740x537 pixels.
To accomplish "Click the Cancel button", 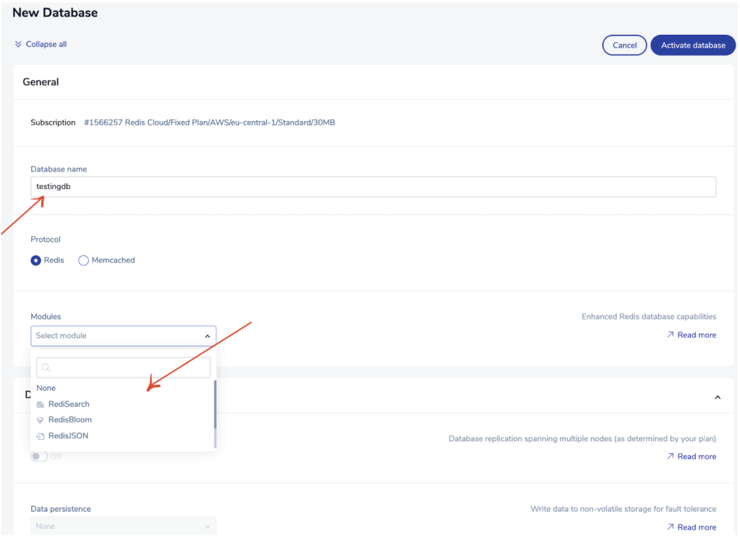I will 624,45.
